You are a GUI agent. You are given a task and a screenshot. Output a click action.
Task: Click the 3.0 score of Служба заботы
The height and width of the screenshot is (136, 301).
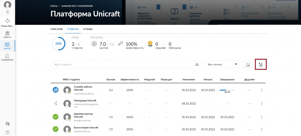[111, 90]
